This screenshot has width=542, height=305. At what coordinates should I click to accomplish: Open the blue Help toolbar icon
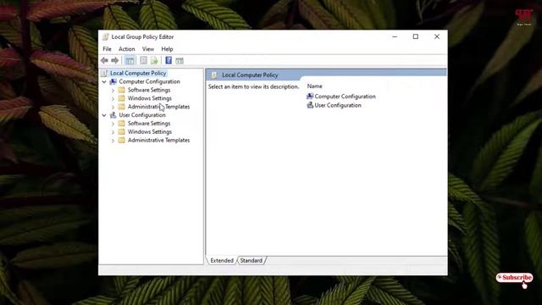[169, 60]
